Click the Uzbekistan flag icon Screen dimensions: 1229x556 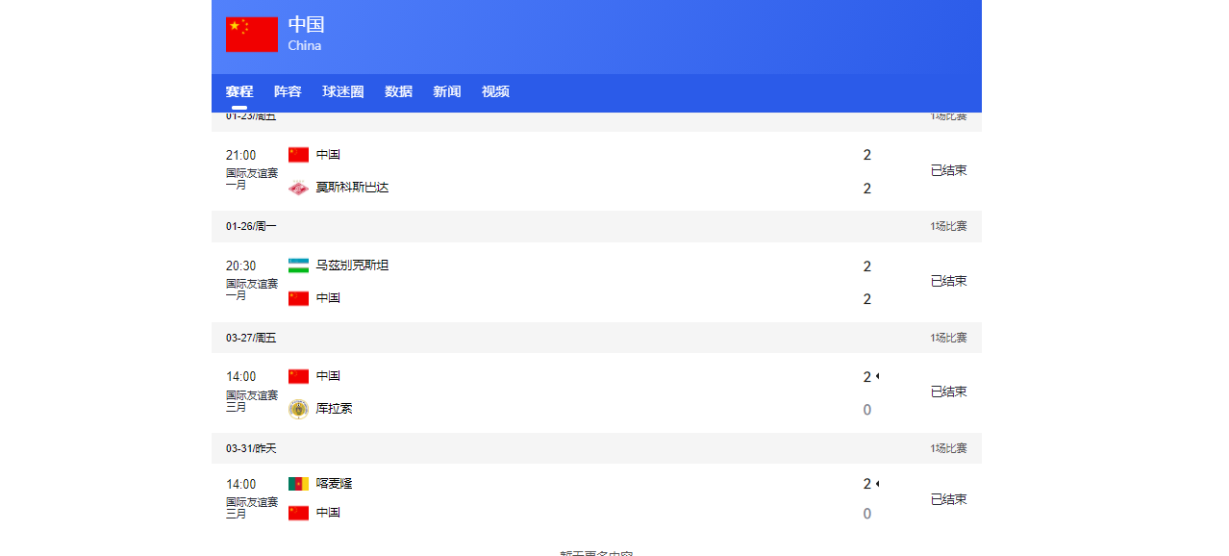[x=298, y=265]
